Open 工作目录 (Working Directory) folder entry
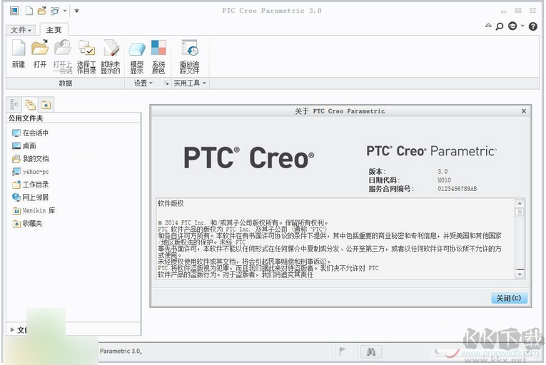 click(x=34, y=184)
